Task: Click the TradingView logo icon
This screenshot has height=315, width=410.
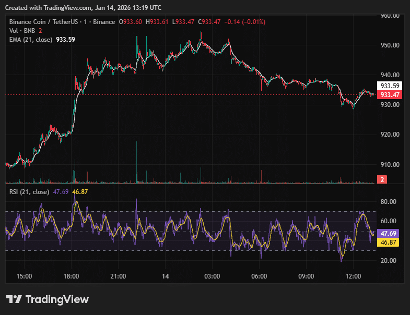Action: [x=14, y=299]
